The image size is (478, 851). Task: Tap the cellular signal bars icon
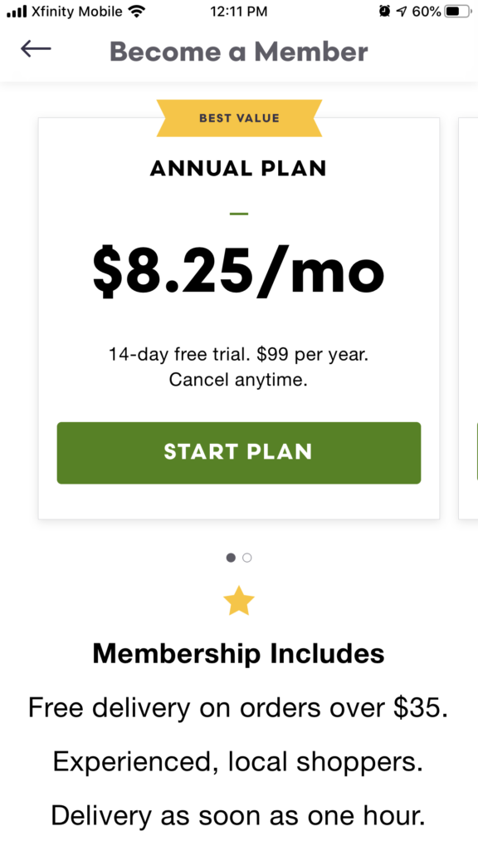click(17, 12)
